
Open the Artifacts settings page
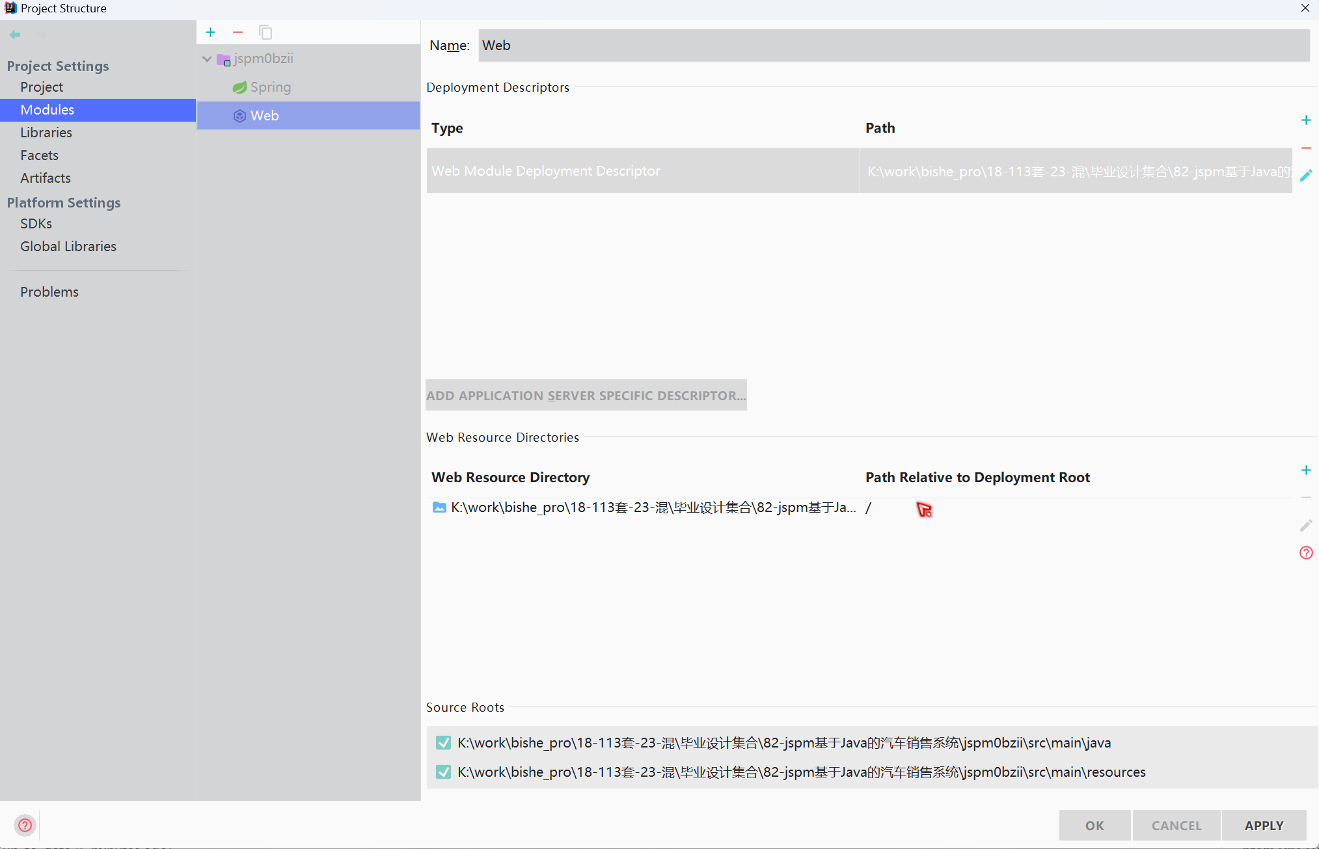tap(46, 178)
